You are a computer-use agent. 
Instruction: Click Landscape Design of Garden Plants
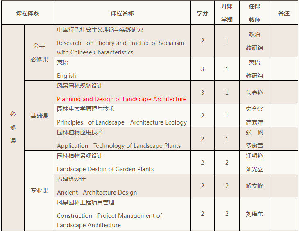coord(105,169)
